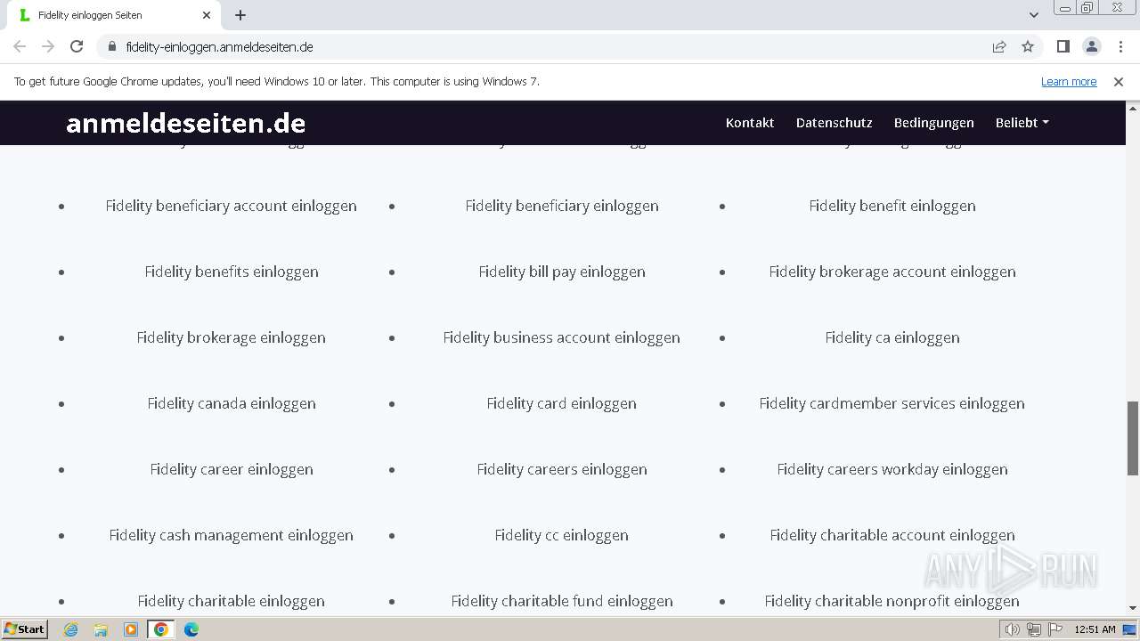Open the tab search chevron
This screenshot has height=641, width=1140.
[1034, 15]
